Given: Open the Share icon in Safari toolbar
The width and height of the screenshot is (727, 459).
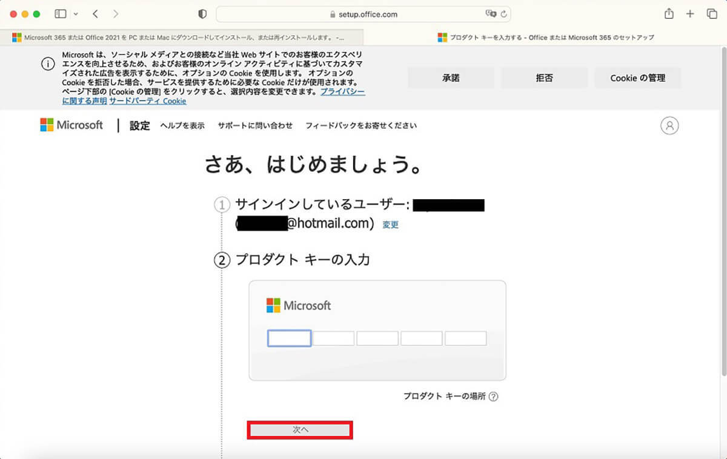Looking at the screenshot, I should pyautogui.click(x=669, y=13).
